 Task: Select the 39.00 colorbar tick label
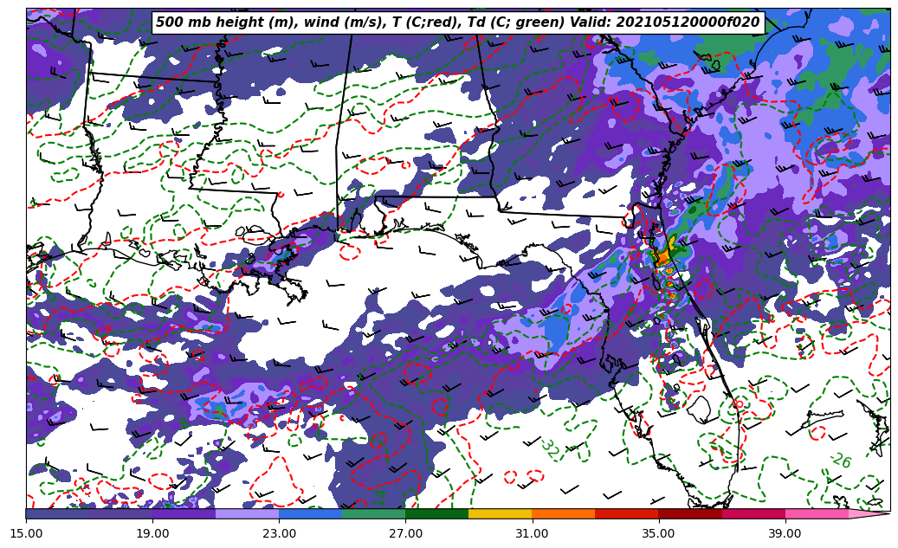pyautogui.click(x=785, y=533)
